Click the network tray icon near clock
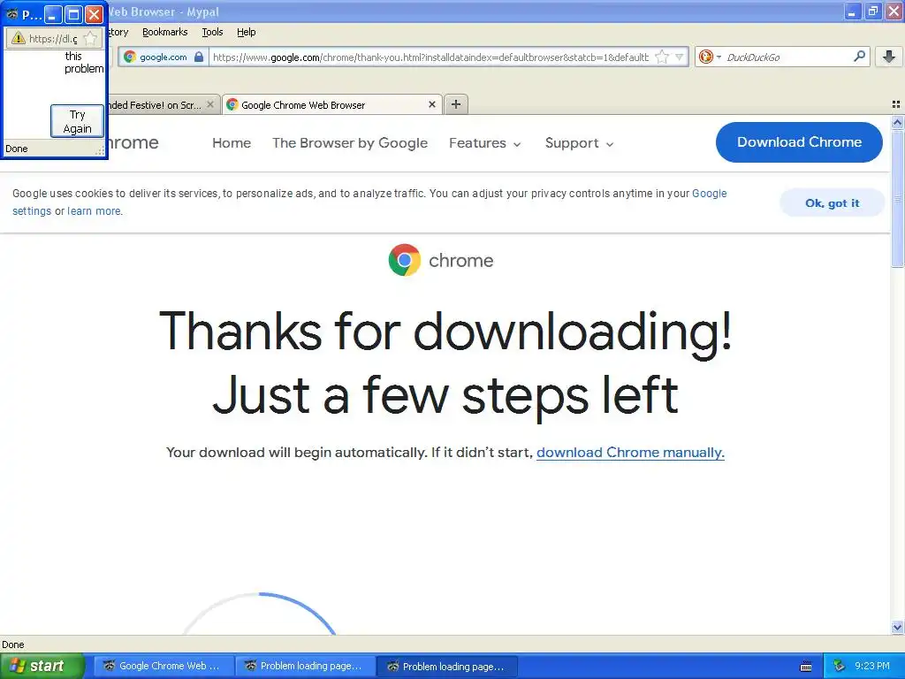 840,666
